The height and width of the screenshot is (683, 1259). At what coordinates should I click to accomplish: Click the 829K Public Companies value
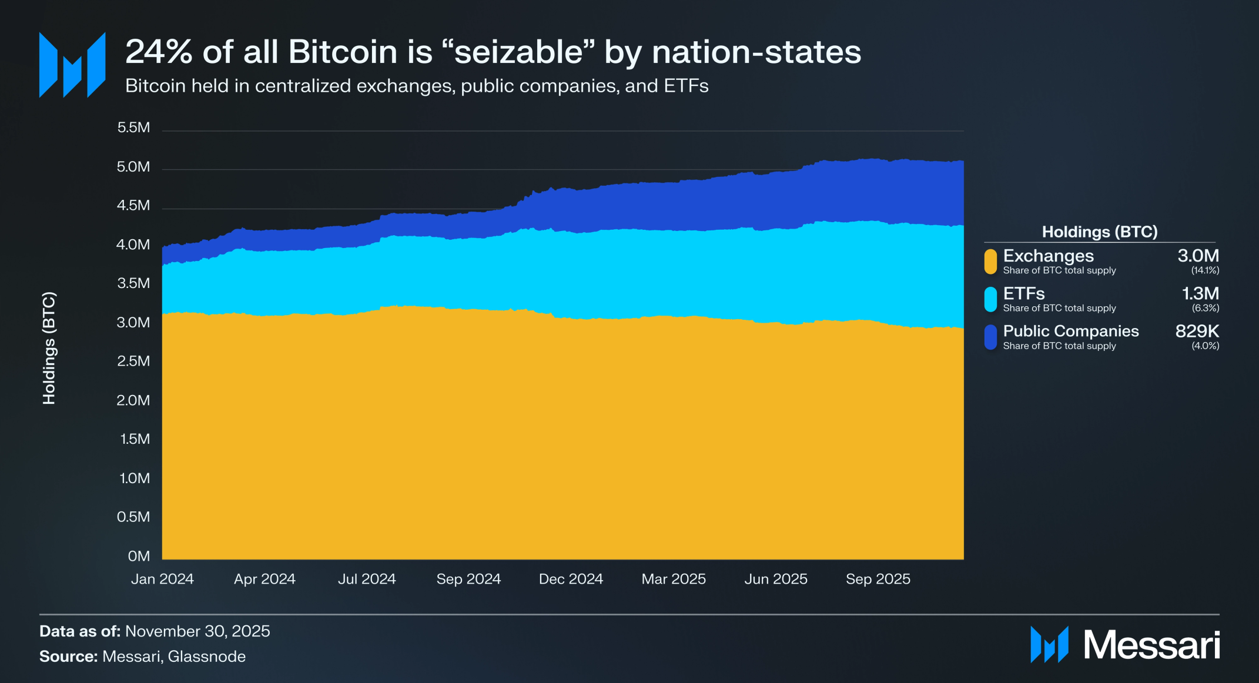(x=1197, y=332)
